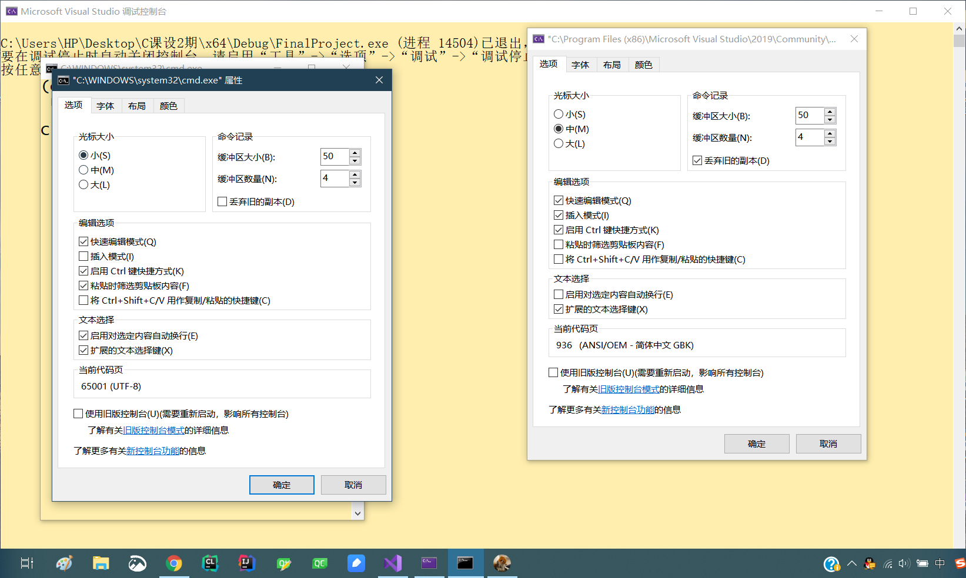Viewport: 966px width, 578px height.
Task: Decrease 缓冲区数量 in cmd.exe dialog
Action: click(355, 183)
